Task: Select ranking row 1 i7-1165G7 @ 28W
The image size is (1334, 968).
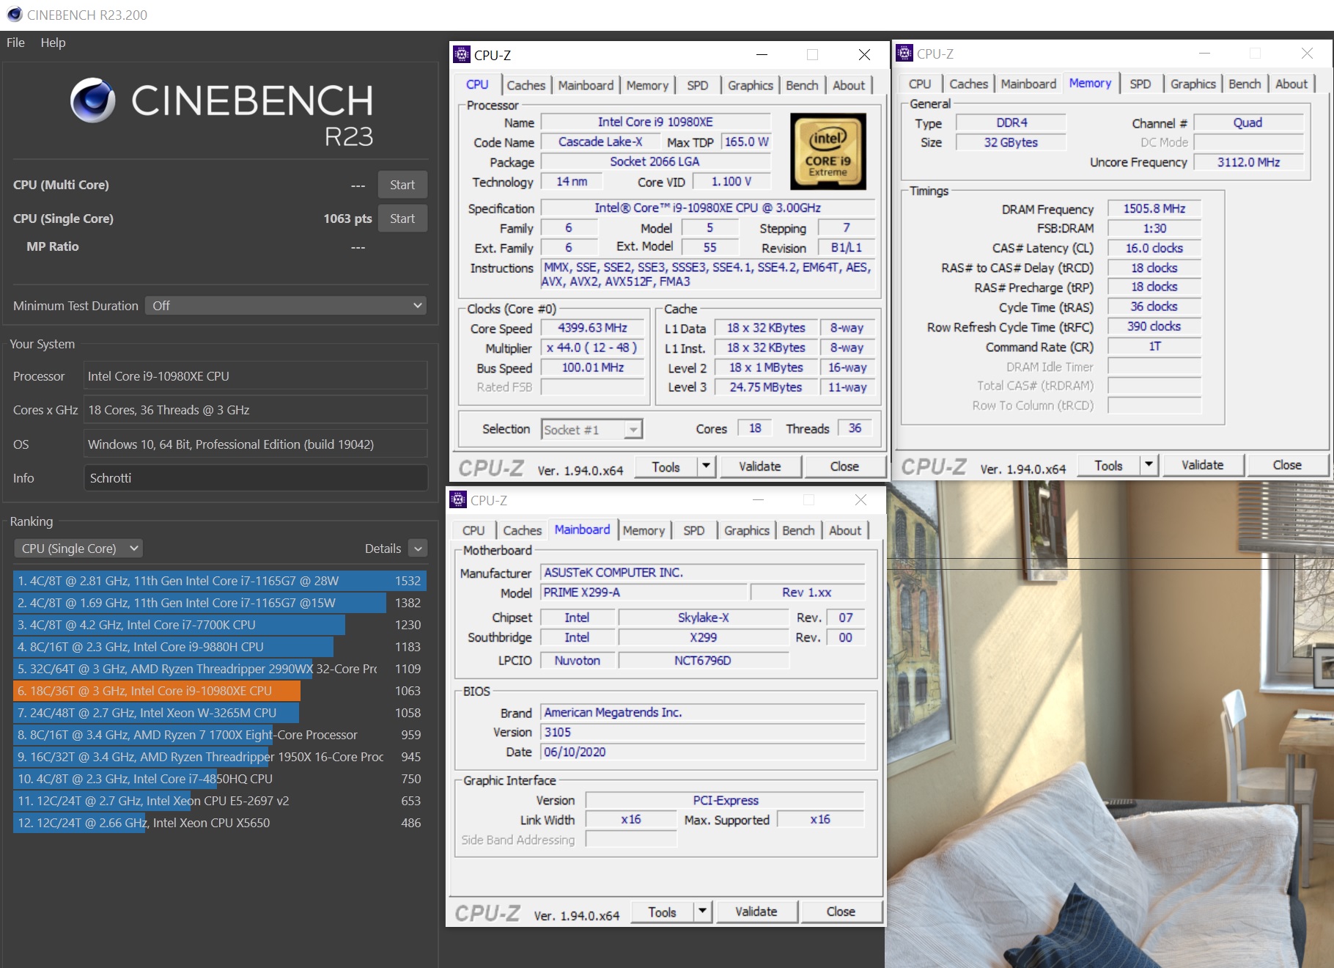Action: [x=220, y=581]
